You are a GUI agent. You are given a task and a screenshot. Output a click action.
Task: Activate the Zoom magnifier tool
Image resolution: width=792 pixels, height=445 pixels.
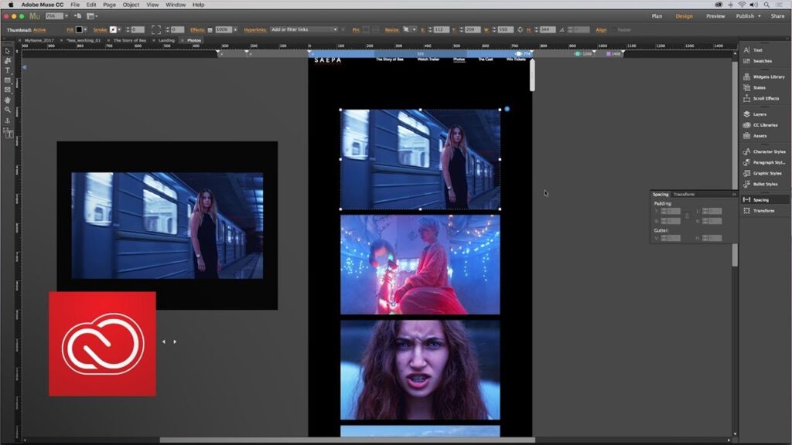point(8,110)
